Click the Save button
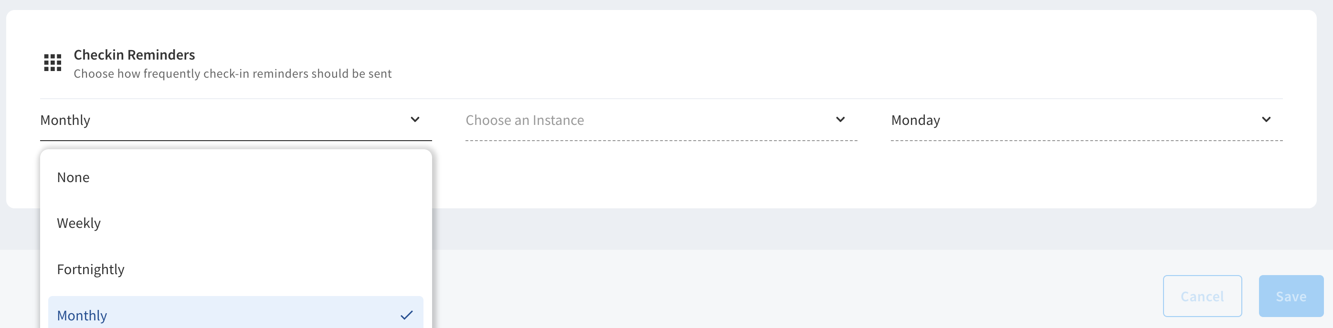Screen dimensions: 1333x328 [x=1291, y=296]
